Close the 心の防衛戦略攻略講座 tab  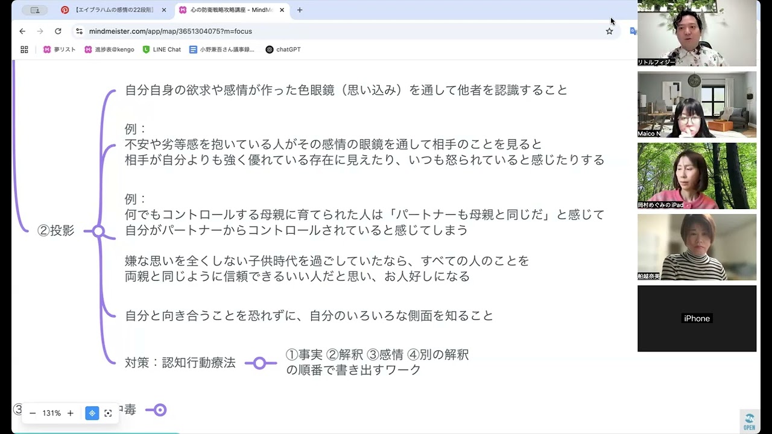pos(282,10)
